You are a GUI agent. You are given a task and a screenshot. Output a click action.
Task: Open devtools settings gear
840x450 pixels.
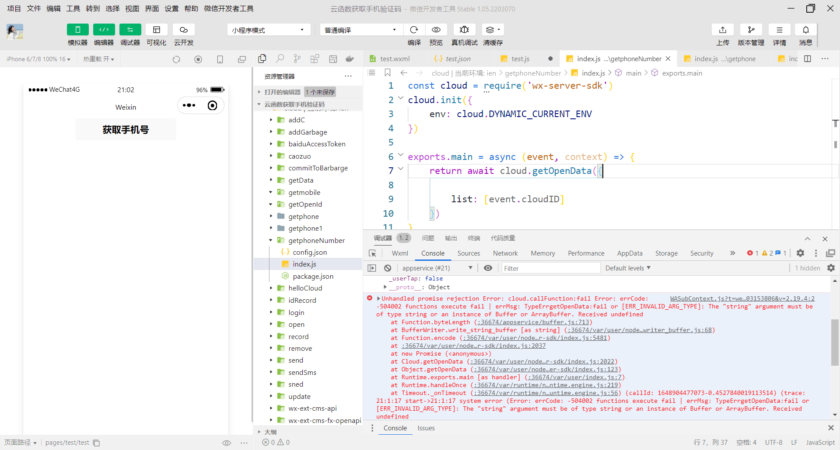[800, 253]
